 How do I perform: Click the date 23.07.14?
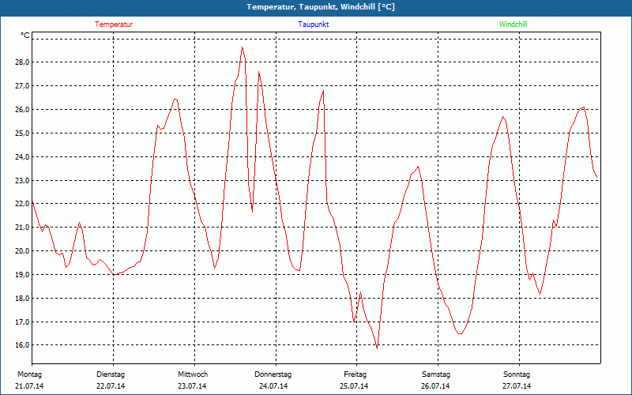[x=192, y=386]
